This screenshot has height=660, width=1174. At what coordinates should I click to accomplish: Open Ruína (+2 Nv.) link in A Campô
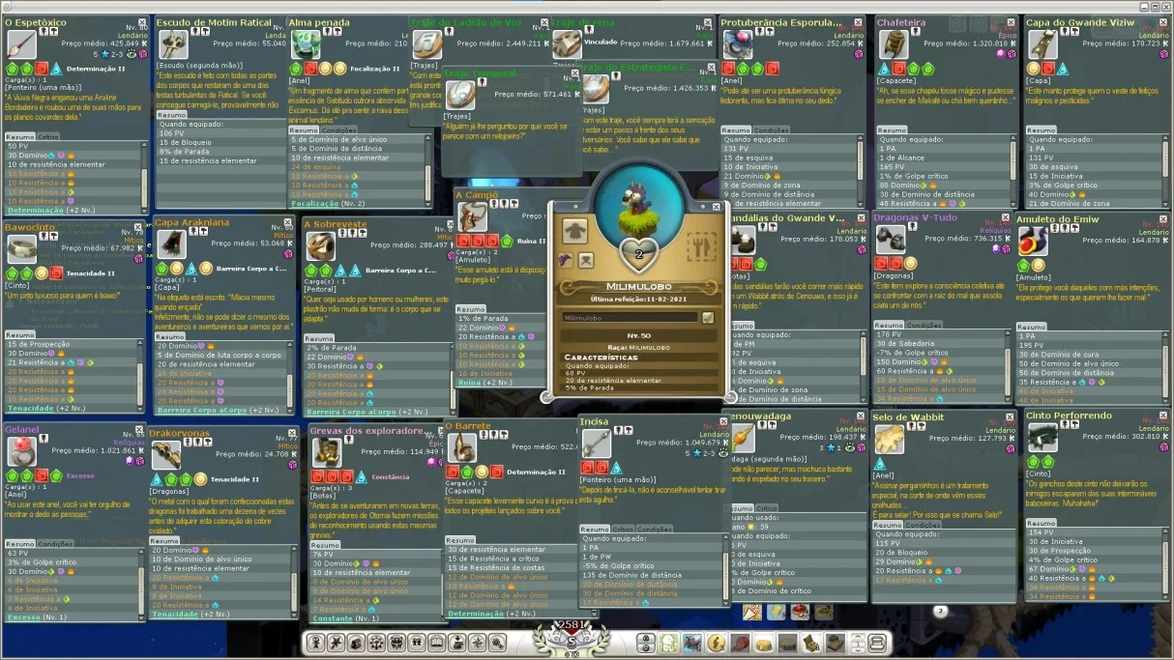[485, 383]
